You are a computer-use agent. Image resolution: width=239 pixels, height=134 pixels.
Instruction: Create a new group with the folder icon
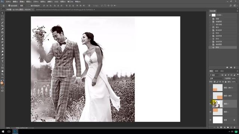tap(228, 127)
